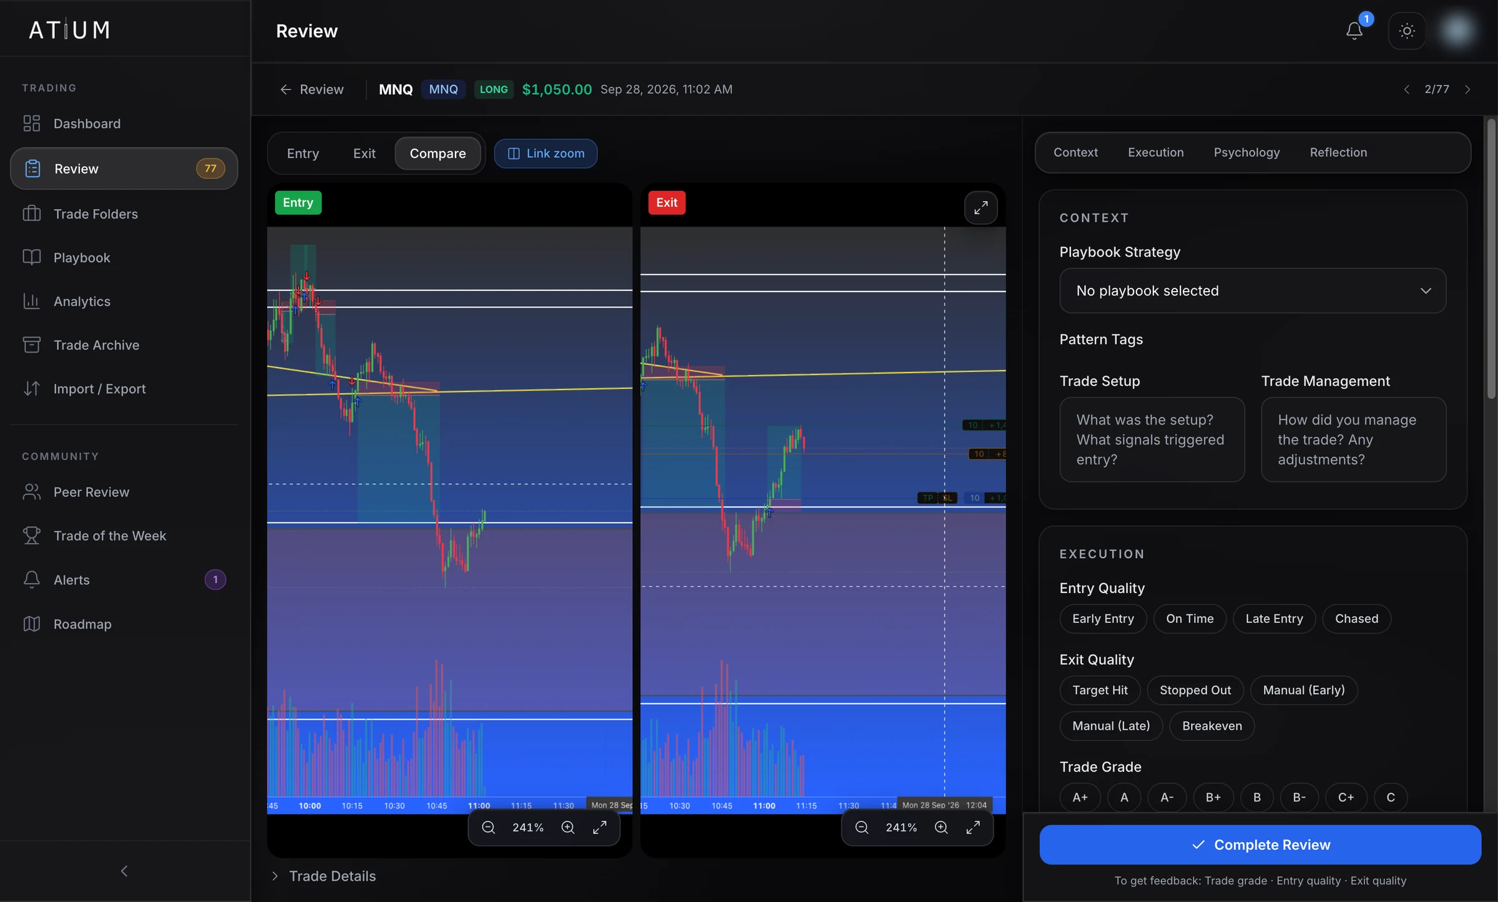Switch to Entry chart view
Screen dimensions: 1498x902
point(303,154)
